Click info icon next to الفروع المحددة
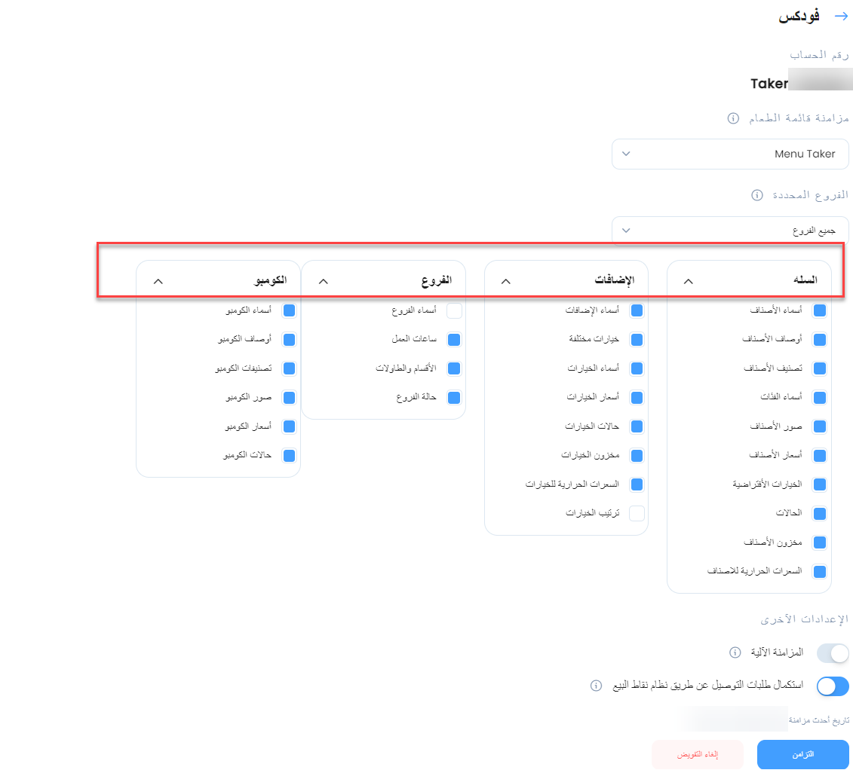 pos(756,194)
